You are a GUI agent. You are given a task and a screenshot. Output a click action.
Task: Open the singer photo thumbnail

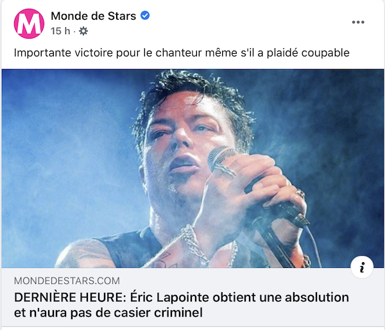[x=193, y=169]
